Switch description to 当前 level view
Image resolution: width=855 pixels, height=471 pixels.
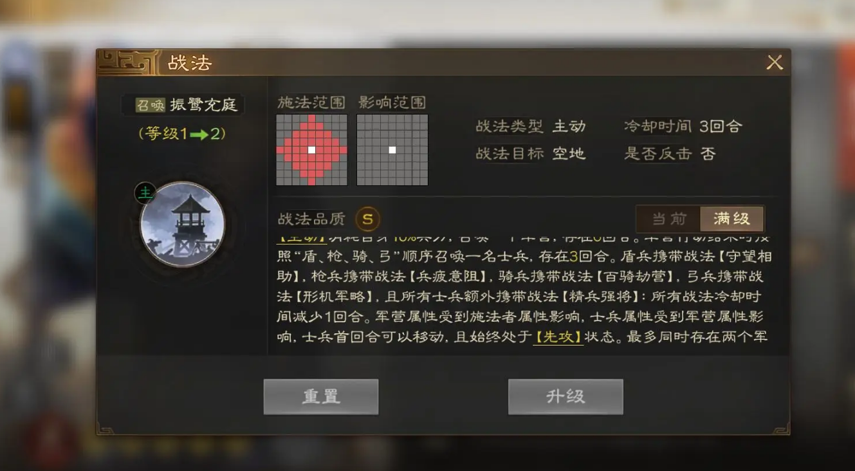[x=668, y=219]
